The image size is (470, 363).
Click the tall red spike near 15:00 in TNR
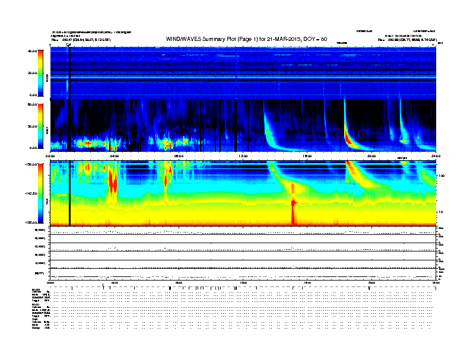click(x=293, y=204)
